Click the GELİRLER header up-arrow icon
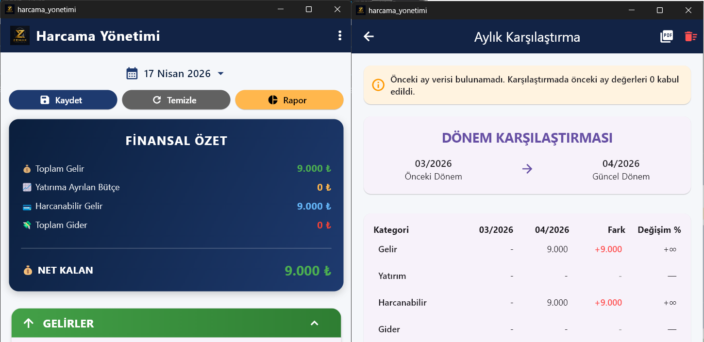 pyautogui.click(x=28, y=323)
